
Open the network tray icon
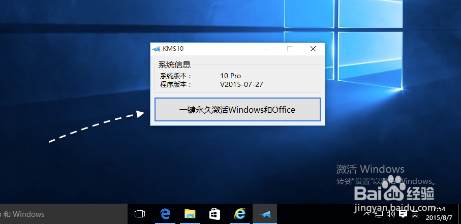pos(379,214)
